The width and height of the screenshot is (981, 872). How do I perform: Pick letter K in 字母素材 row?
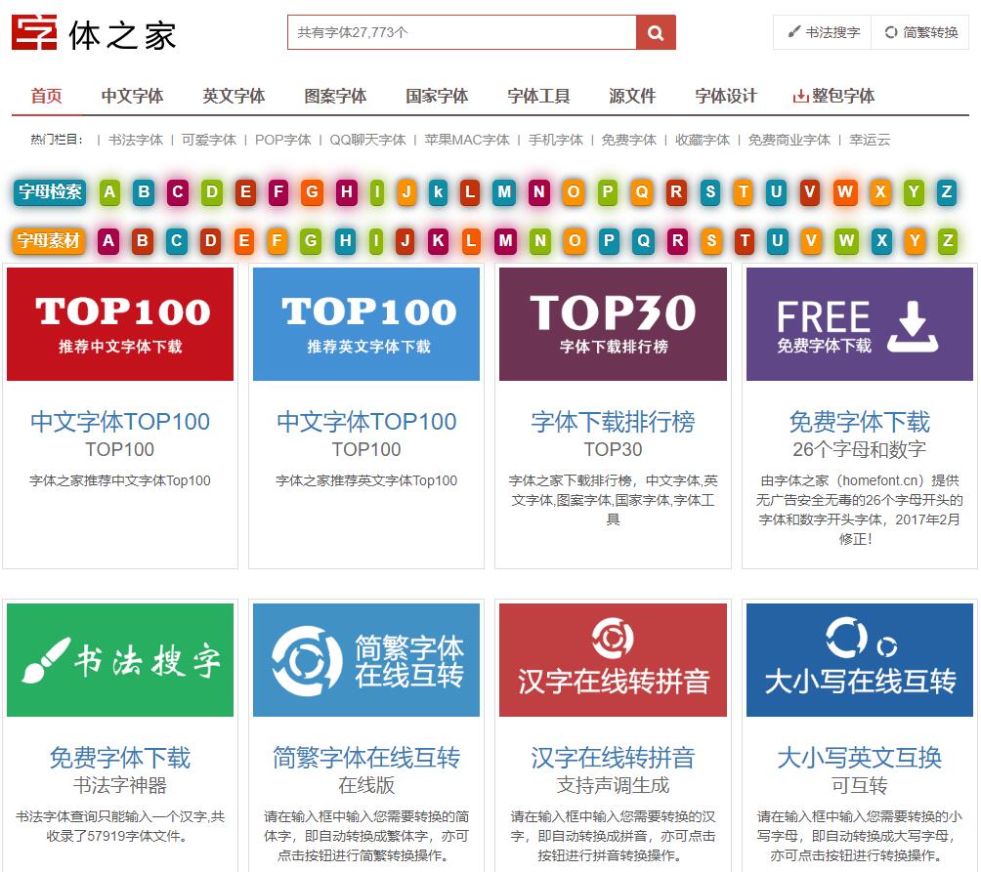[x=438, y=240]
